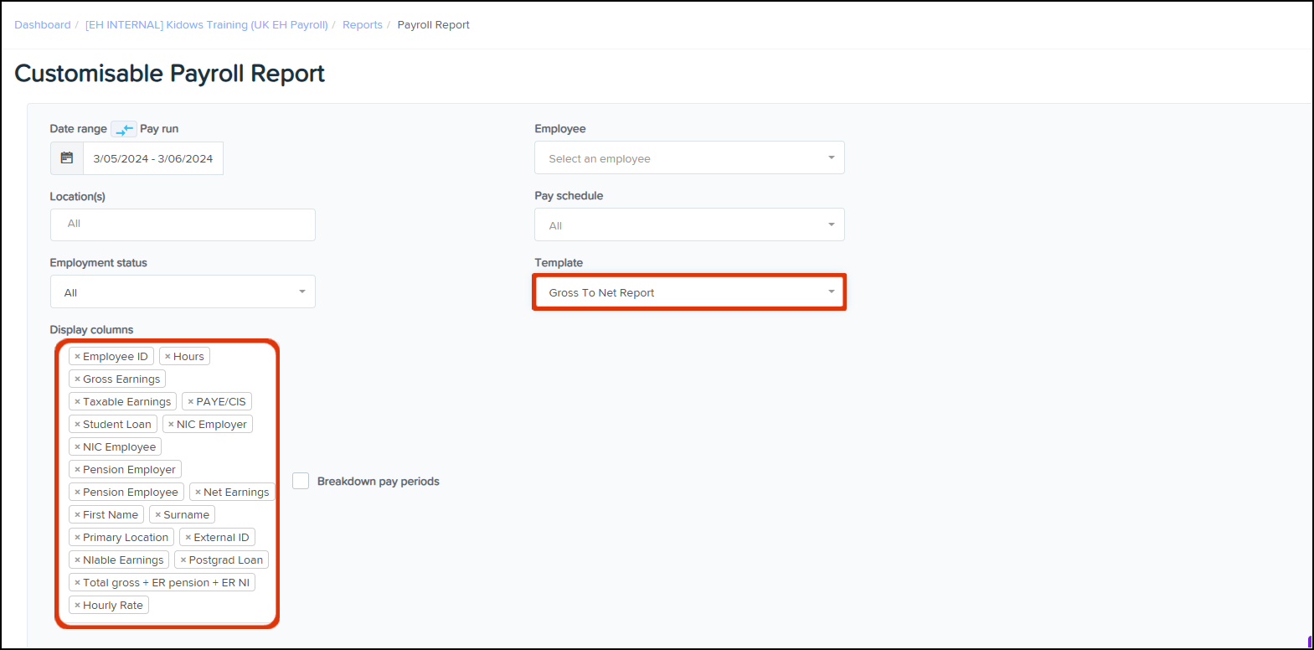Expand the Employment status dropdown
The width and height of the screenshot is (1314, 650).
coord(183,292)
